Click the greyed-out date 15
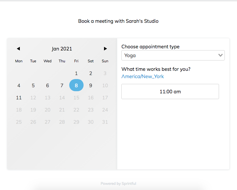Image resolution: width=237 pixels, height=190 pixels. tap(76, 98)
